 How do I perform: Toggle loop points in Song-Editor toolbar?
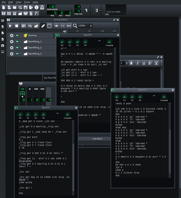click(63, 26)
